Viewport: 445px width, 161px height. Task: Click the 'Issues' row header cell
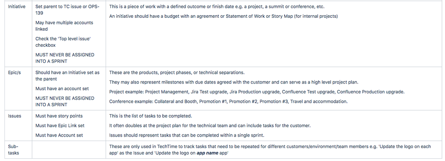(18, 125)
